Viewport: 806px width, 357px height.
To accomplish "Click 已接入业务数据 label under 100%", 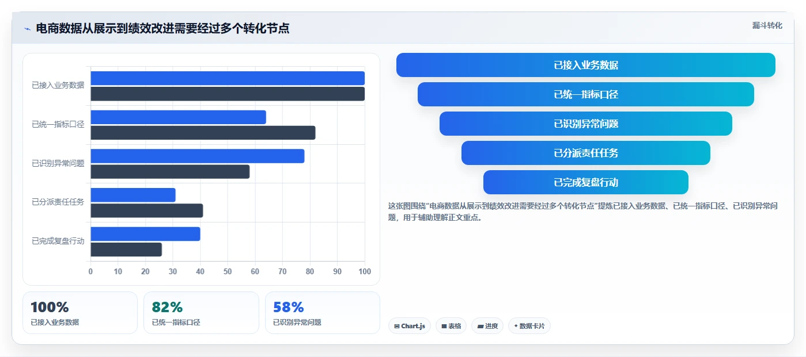I will pos(55,323).
